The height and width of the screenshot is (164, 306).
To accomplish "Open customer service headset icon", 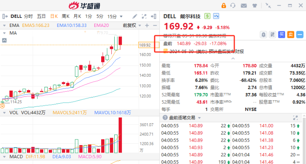I will pyautogui.click(x=233, y=5).
